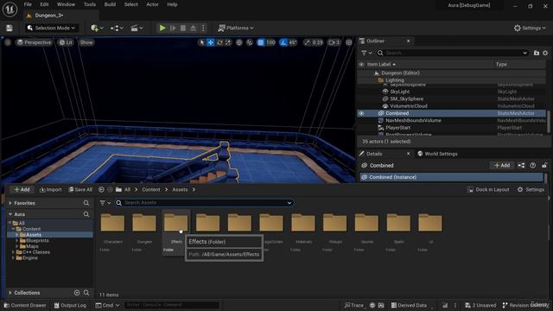553x311 pixels.
Task: Click the Eject button in toolbar
Action: [194, 28]
